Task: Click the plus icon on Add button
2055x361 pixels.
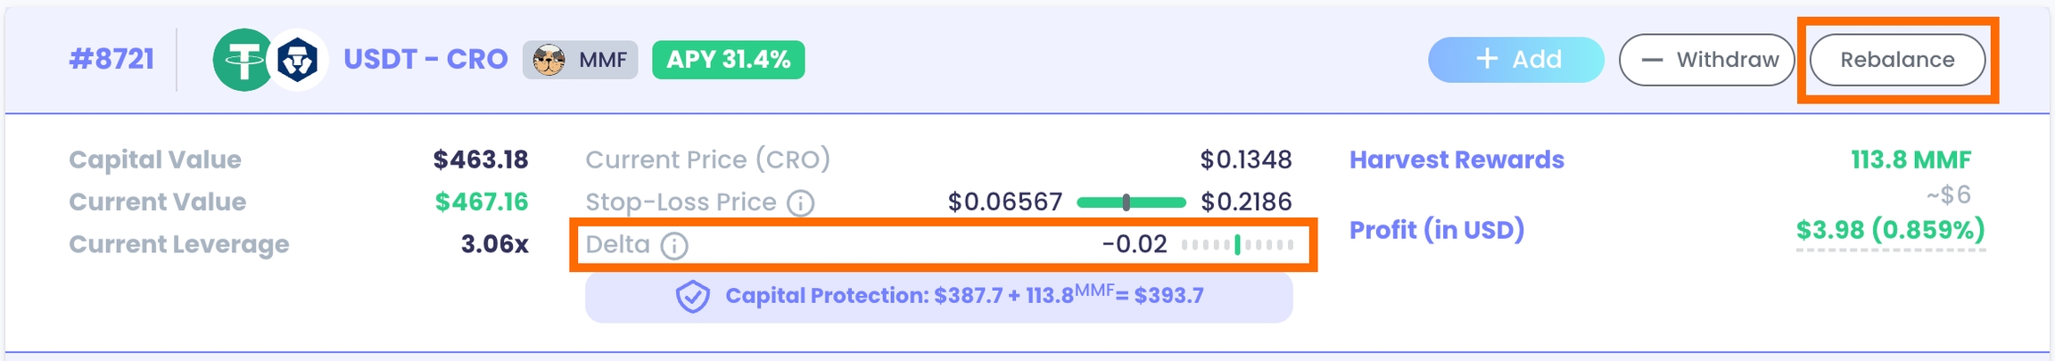Action: tap(1487, 59)
